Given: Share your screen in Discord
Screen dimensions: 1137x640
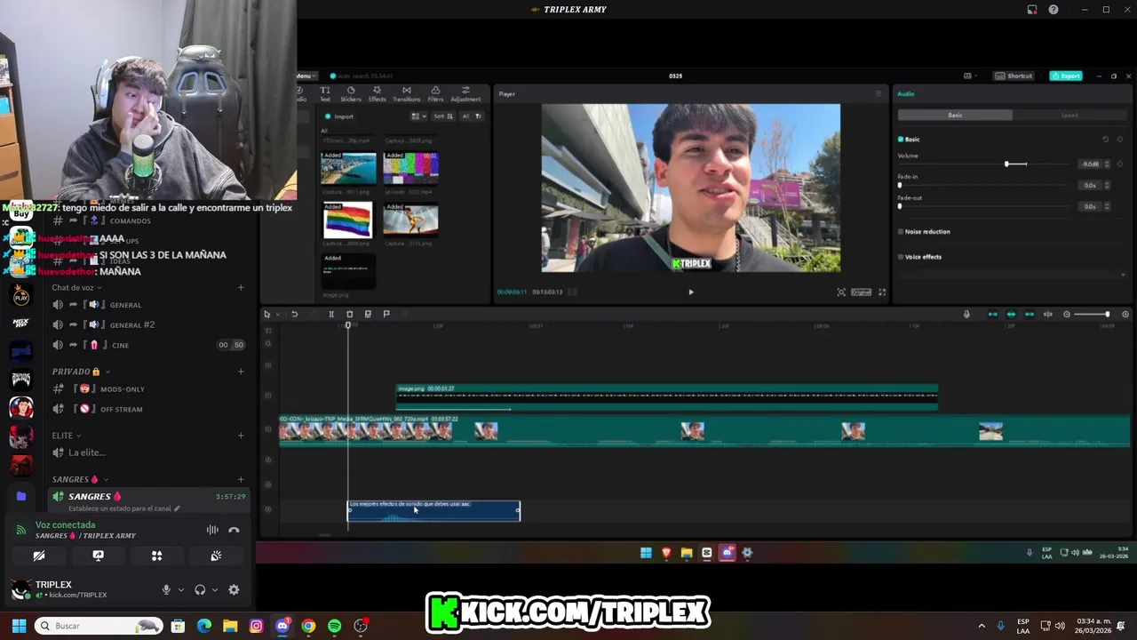Looking at the screenshot, I should pyautogui.click(x=98, y=556).
